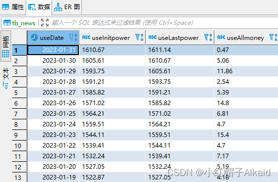Click date cell 2023-01-31
Viewport: 278px width, 182px height.
53,50
